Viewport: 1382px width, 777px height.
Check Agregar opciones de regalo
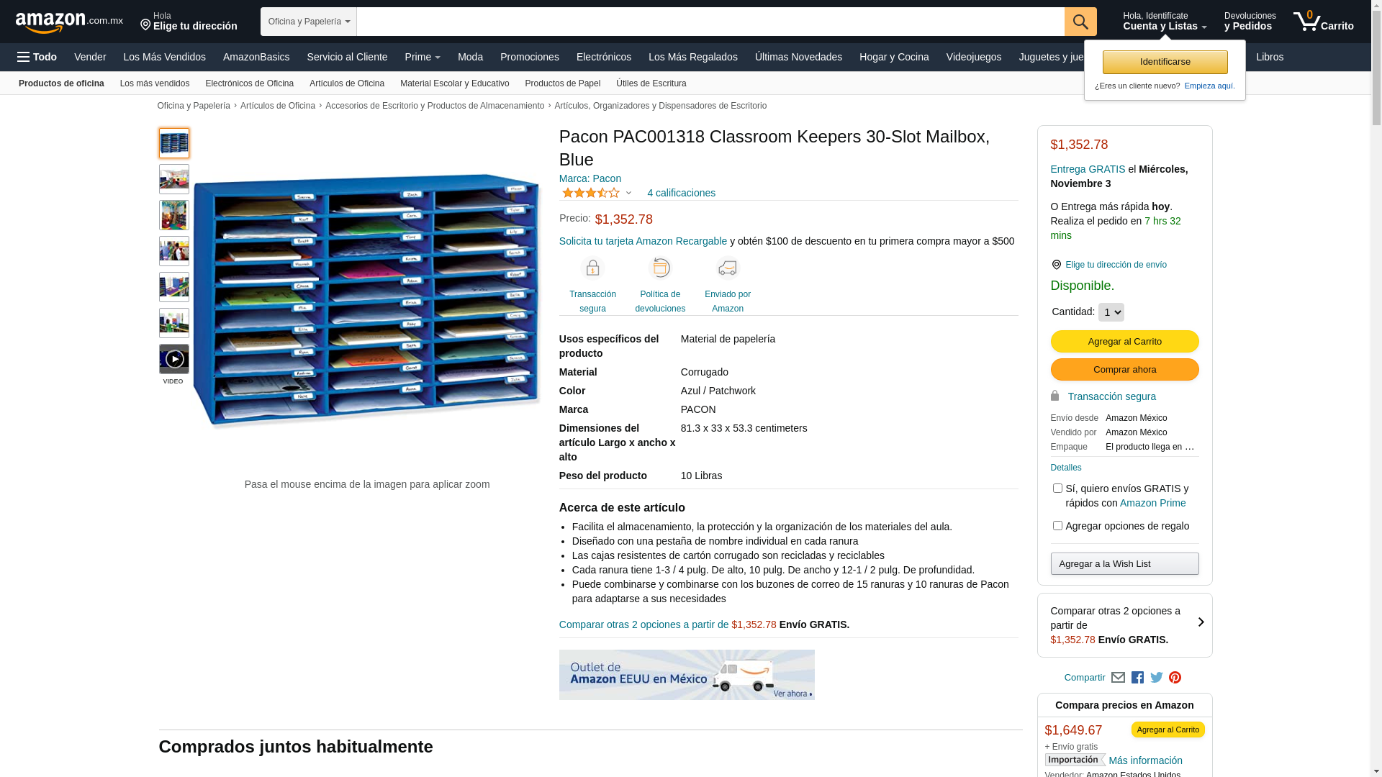[1057, 526]
